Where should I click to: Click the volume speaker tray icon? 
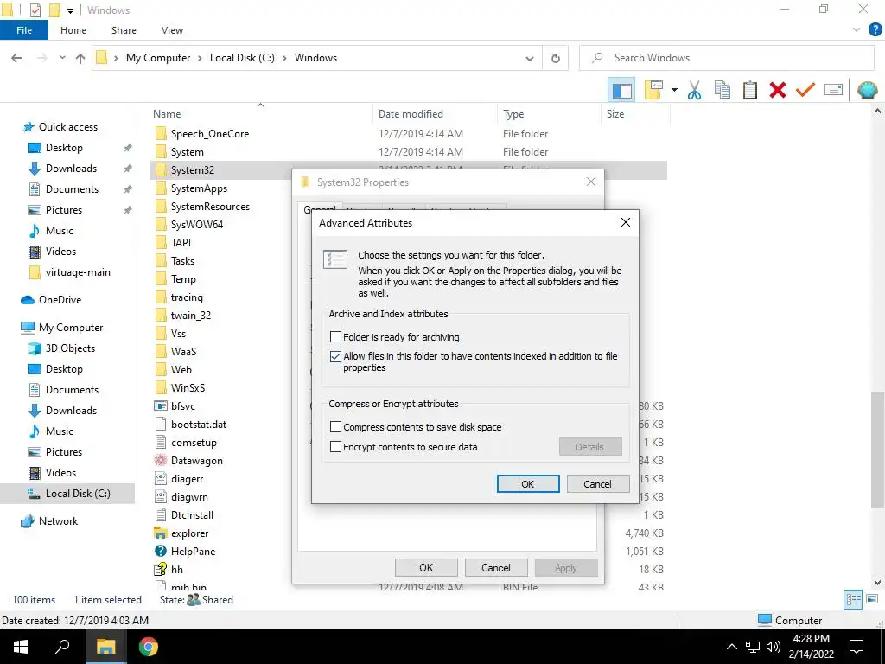(x=773, y=647)
